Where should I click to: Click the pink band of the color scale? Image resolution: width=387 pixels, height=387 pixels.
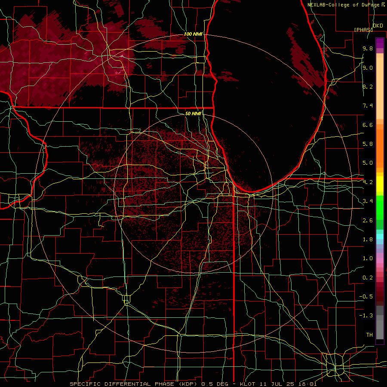tap(380, 261)
